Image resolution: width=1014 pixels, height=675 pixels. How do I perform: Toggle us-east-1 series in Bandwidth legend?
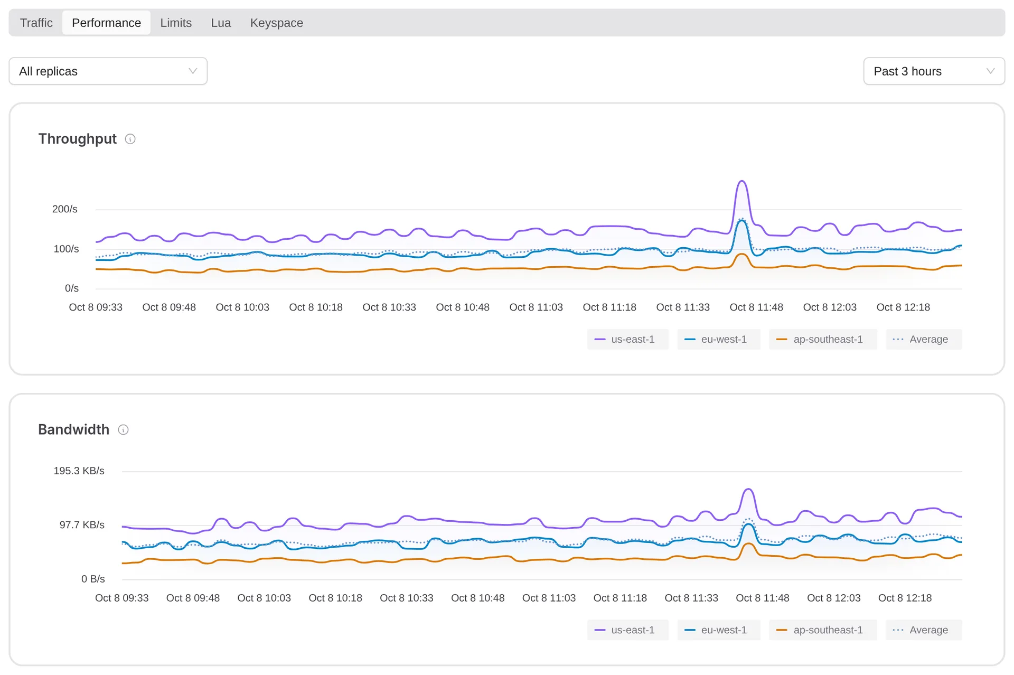coord(627,630)
